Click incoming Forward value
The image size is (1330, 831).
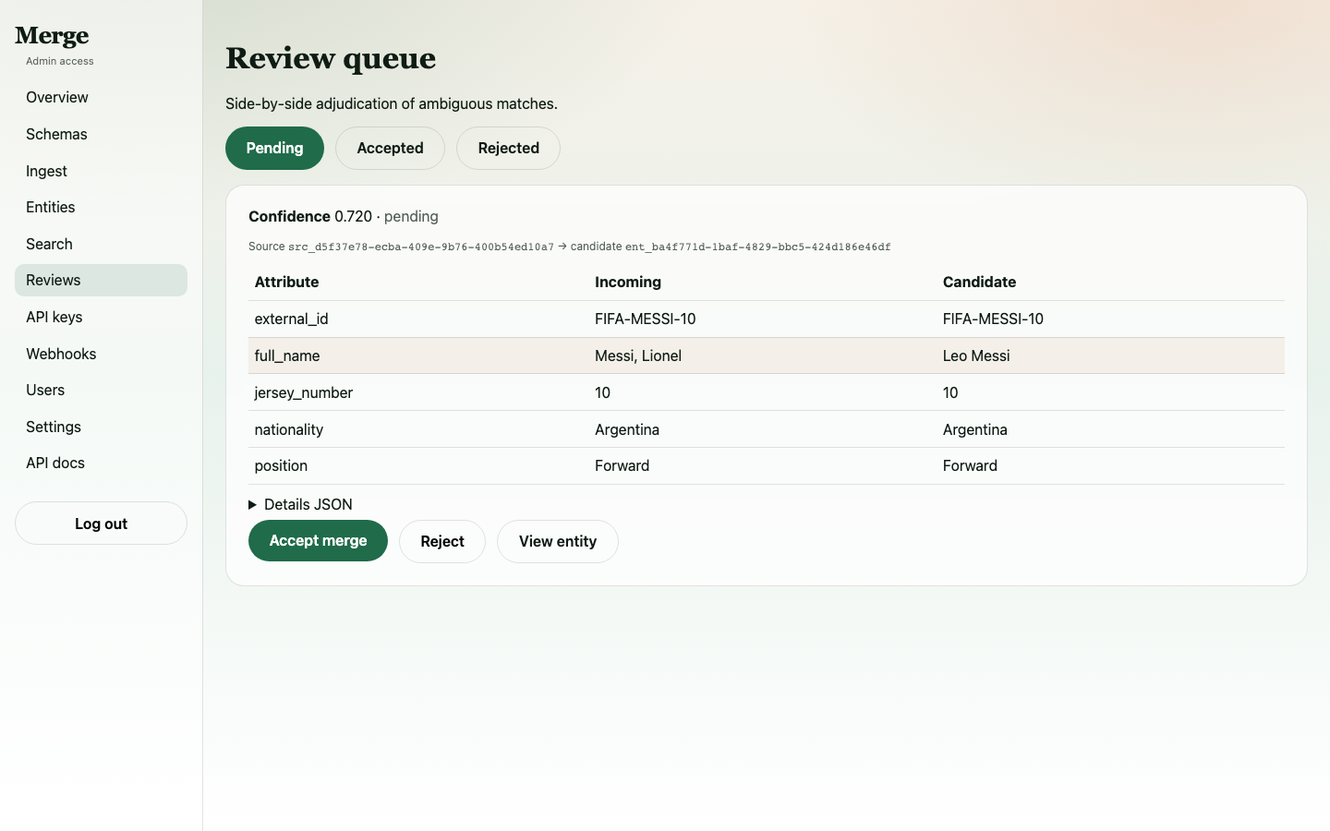(x=623, y=465)
